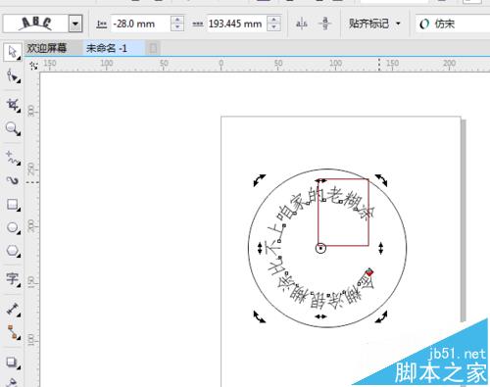Viewport: 490px width, 387px height.
Task: Switch to the 欢迎屏幕 tab
Action: click(x=47, y=48)
